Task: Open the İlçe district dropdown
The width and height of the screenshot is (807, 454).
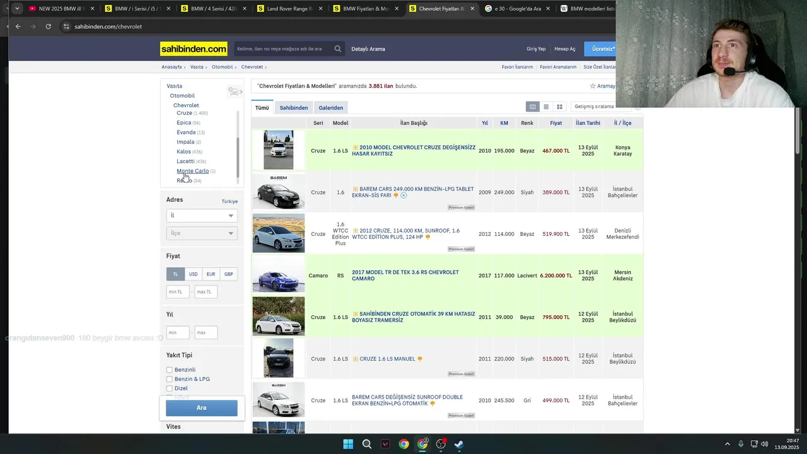Action: [x=202, y=233]
